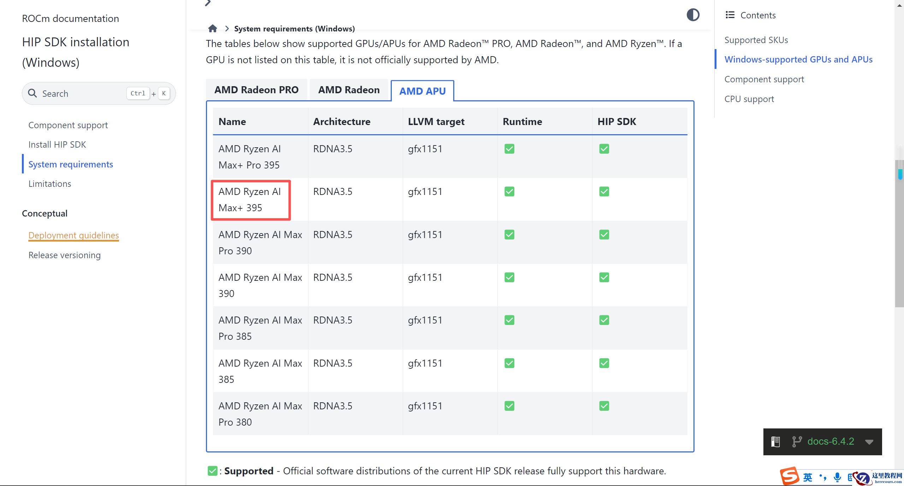Click the English language mode indicator
Screen dimensions: 904x486
coord(808,478)
